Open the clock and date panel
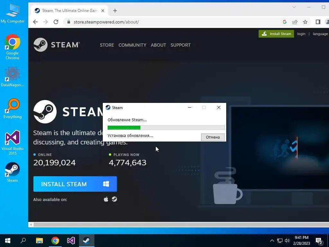This screenshot has width=329, height=247. [301, 241]
